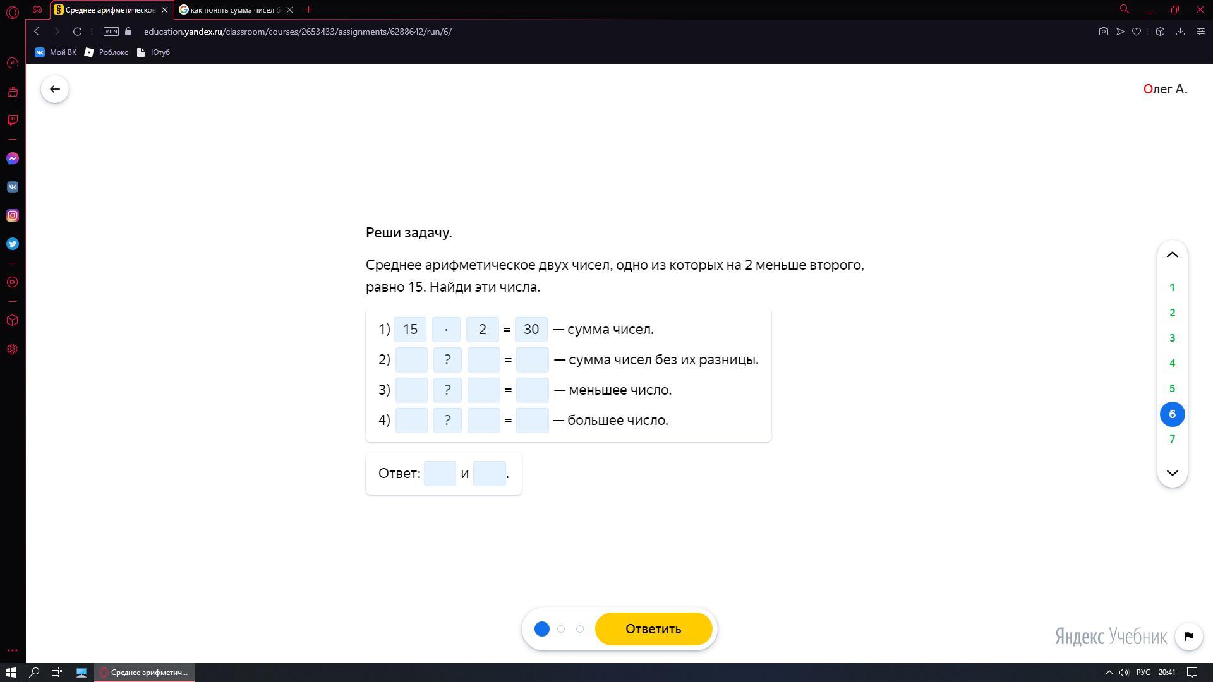This screenshot has width=1213, height=682.
Task: Choose operation sign in row 2
Action: tap(447, 360)
